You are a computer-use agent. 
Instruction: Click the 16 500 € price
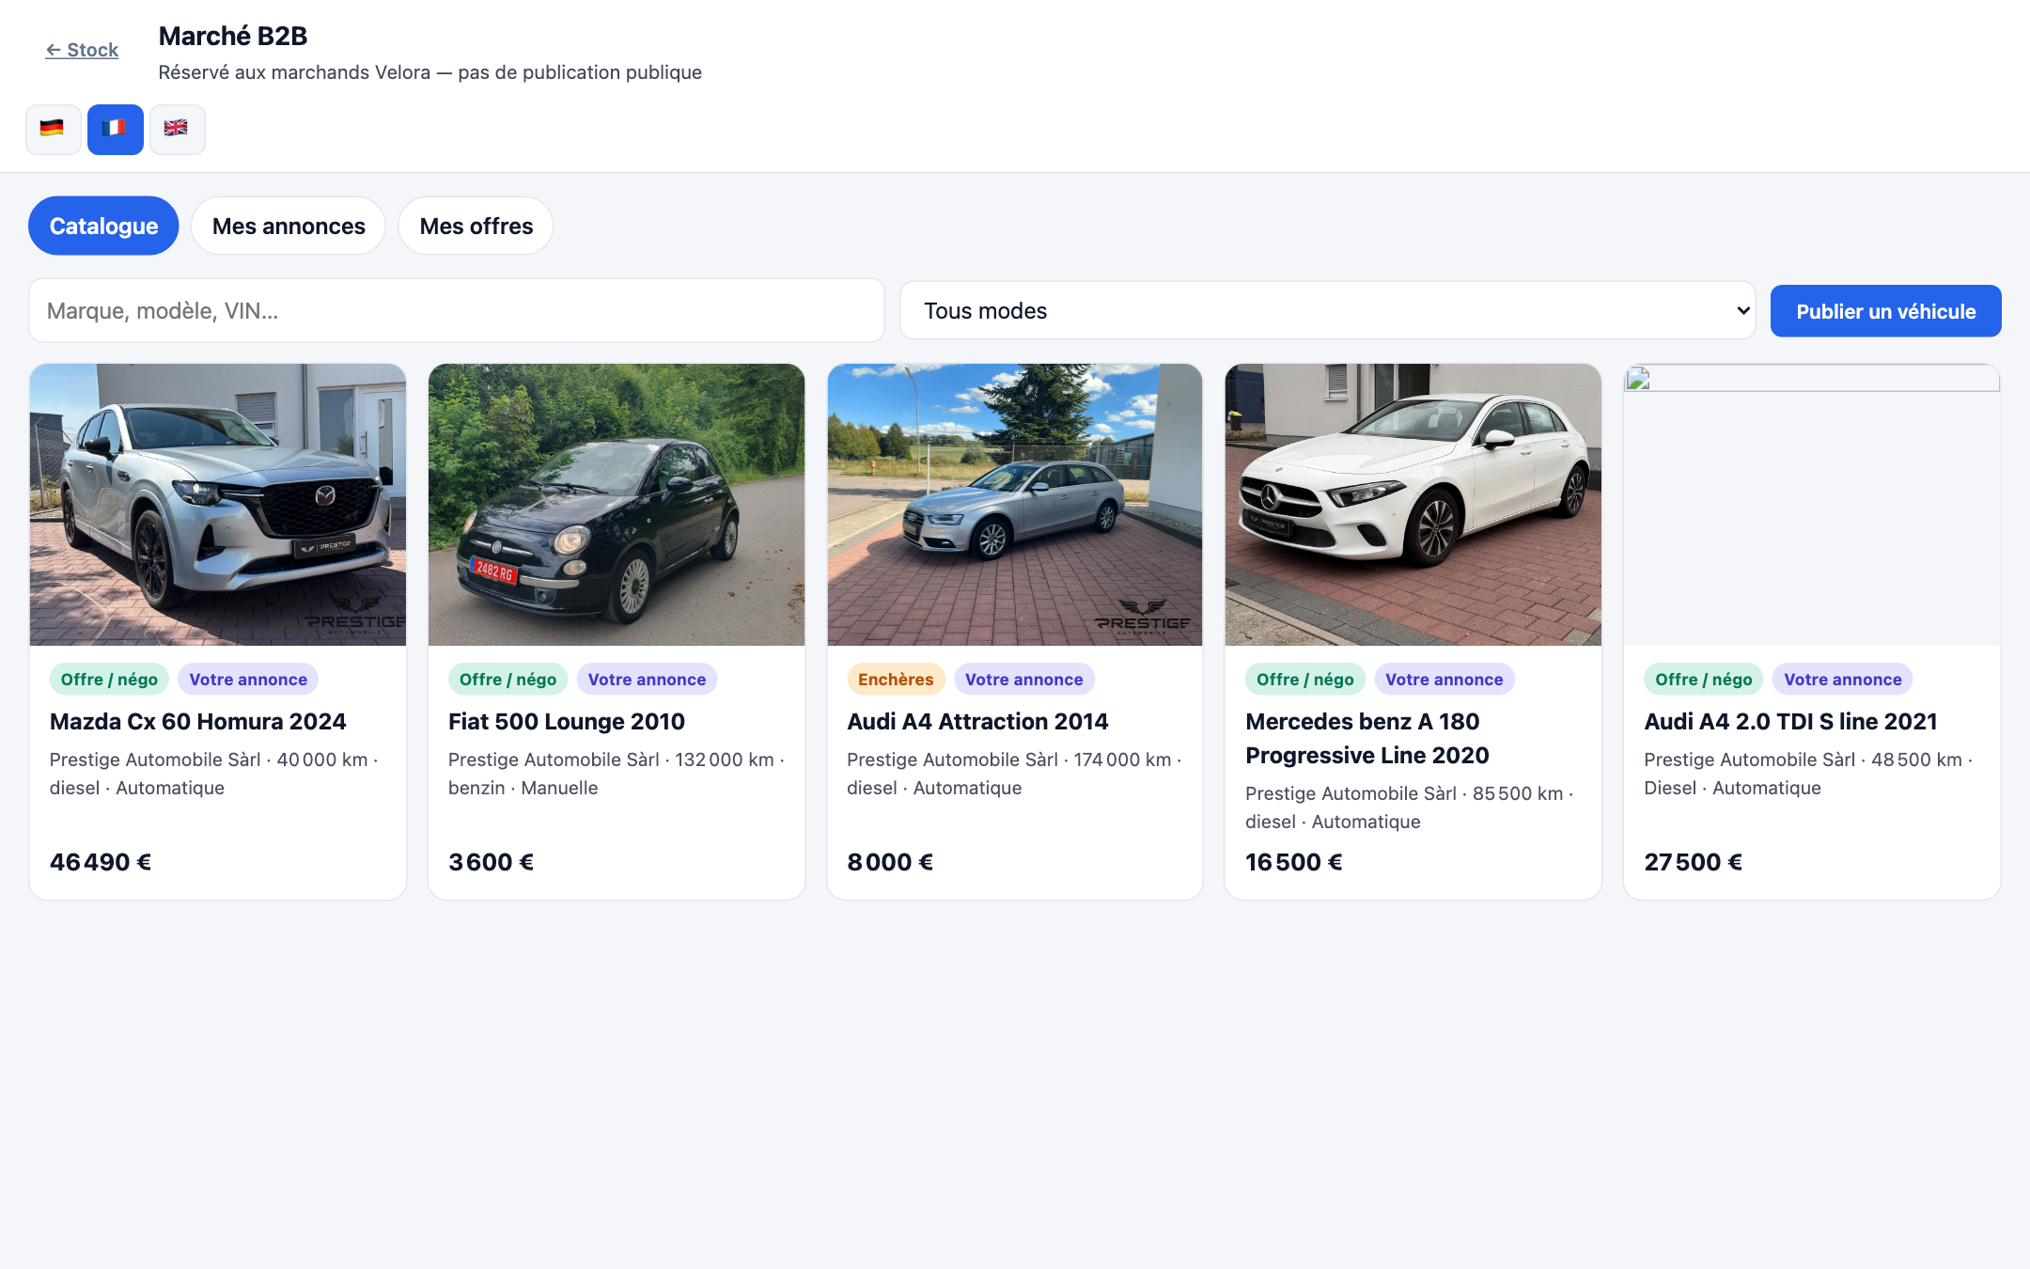1293,862
